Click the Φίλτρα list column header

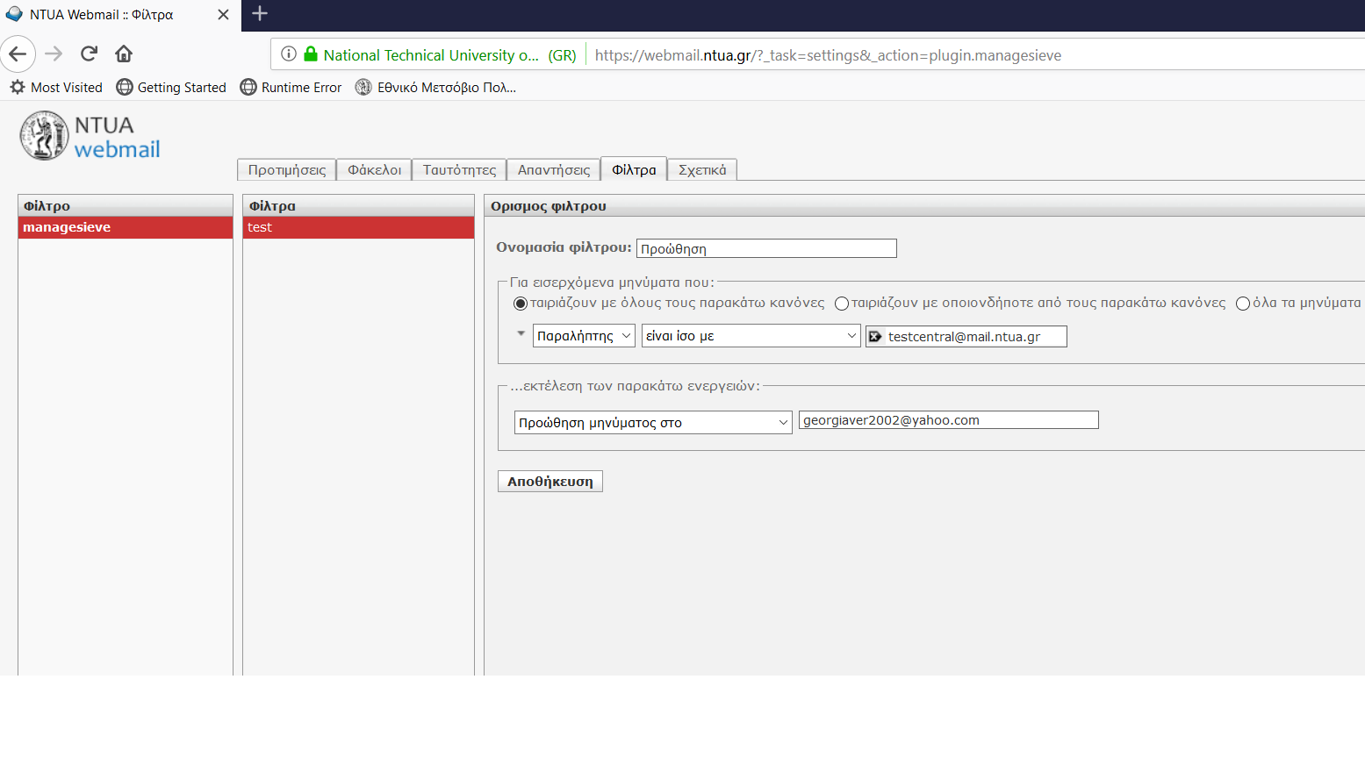tap(358, 205)
